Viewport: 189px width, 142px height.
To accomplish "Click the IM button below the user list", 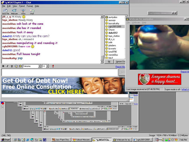I will coord(109,62).
